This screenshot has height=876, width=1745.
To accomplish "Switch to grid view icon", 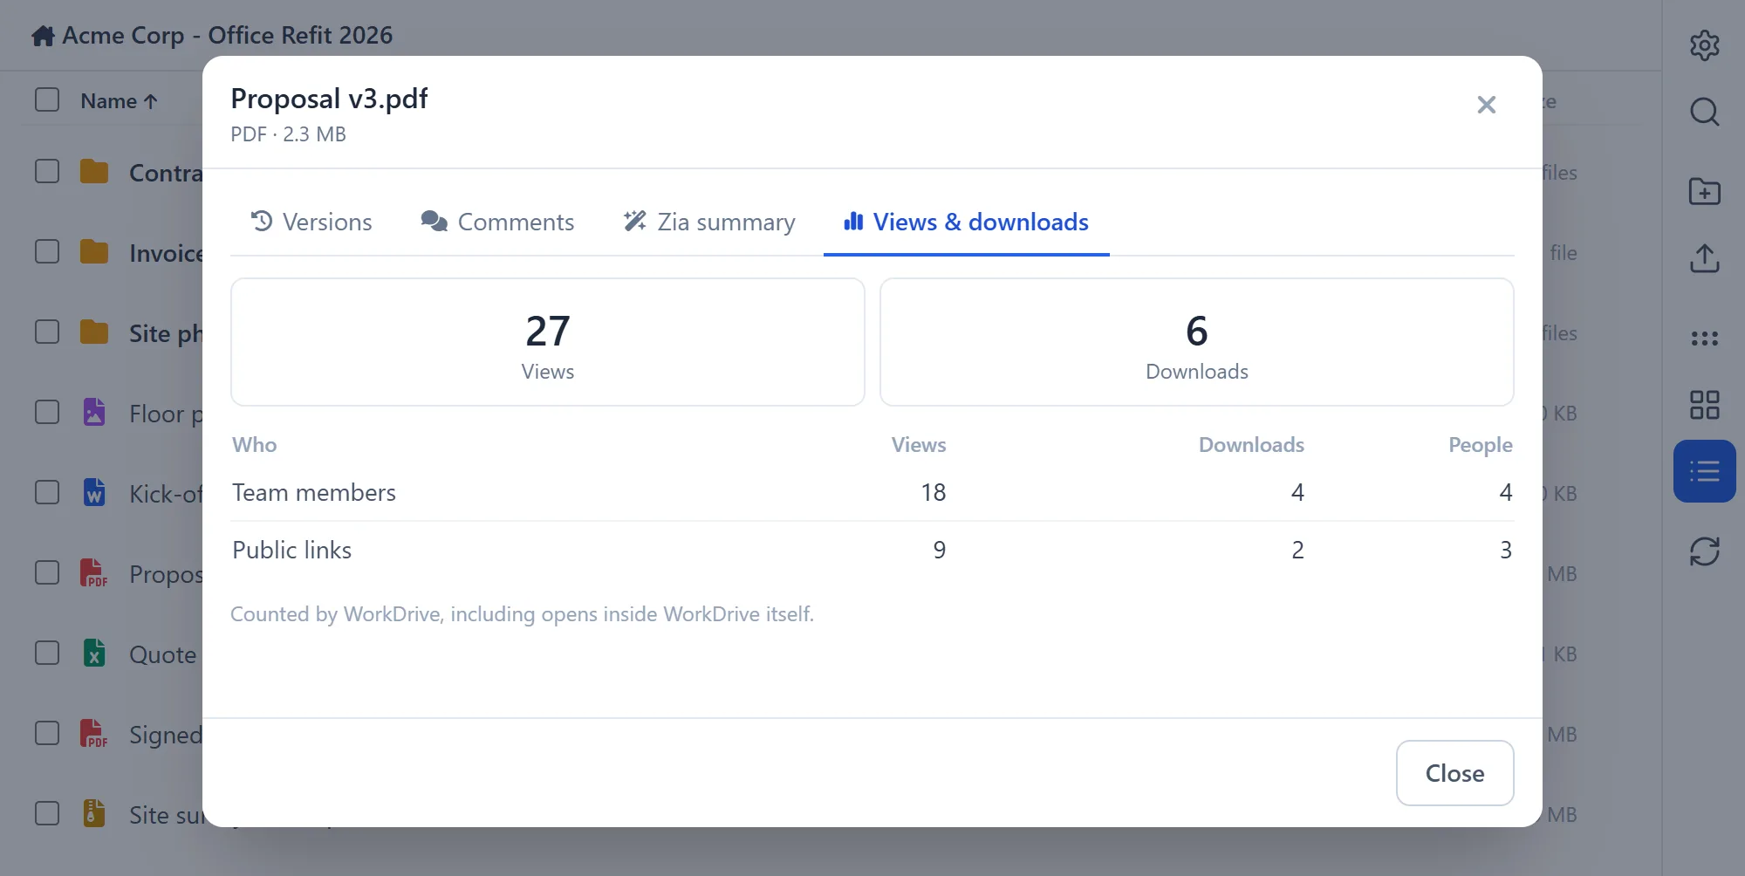I will click(1704, 405).
